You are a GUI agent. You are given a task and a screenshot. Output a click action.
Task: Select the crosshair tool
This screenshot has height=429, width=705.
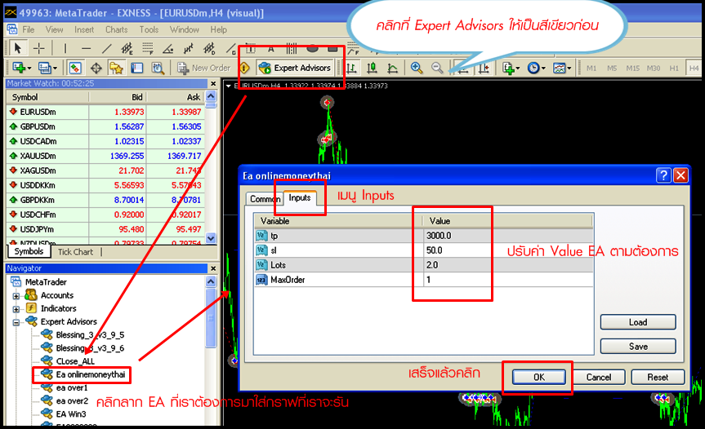pyautogui.click(x=39, y=47)
